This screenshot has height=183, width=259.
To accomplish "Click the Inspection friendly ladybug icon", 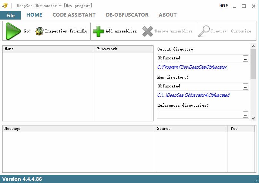I will click(x=39, y=31).
